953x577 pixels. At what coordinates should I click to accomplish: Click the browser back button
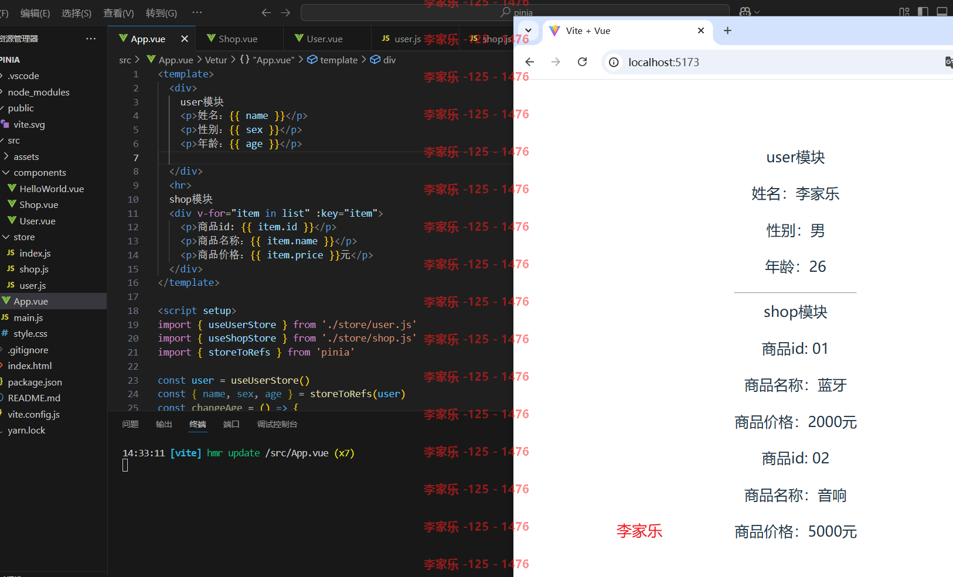point(530,62)
